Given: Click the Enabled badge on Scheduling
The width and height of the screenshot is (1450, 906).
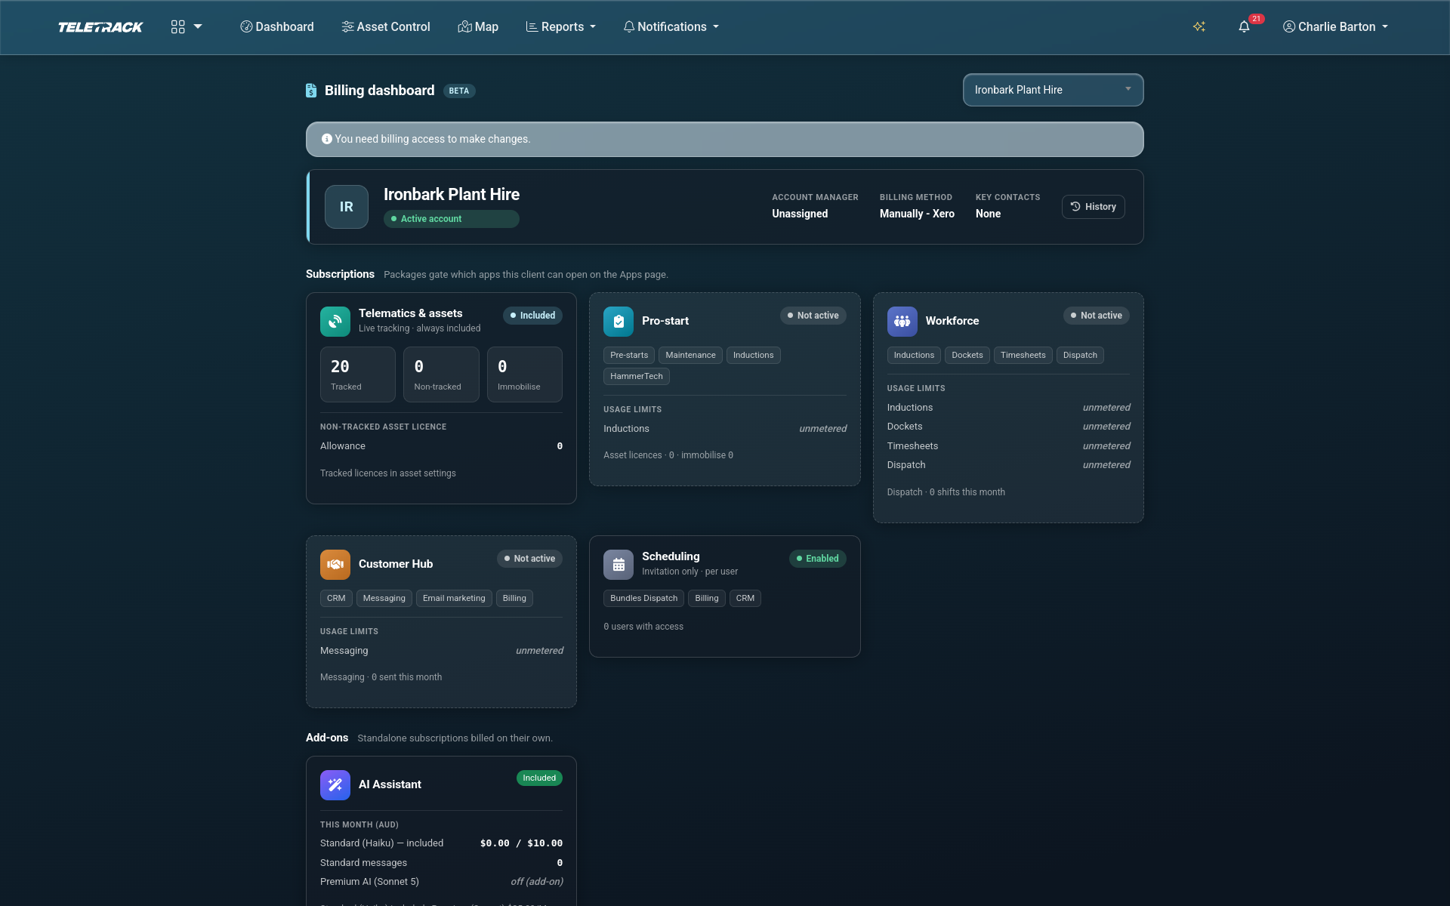Looking at the screenshot, I should [818, 559].
